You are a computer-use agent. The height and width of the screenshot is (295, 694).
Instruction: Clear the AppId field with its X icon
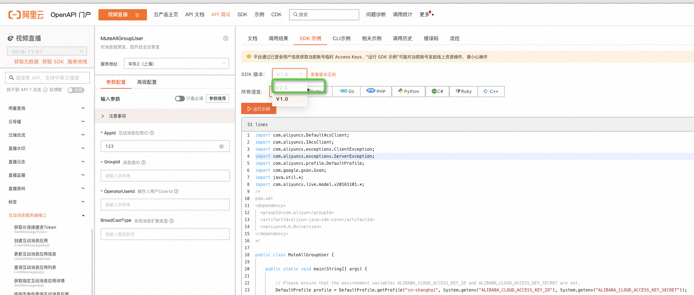(x=221, y=146)
